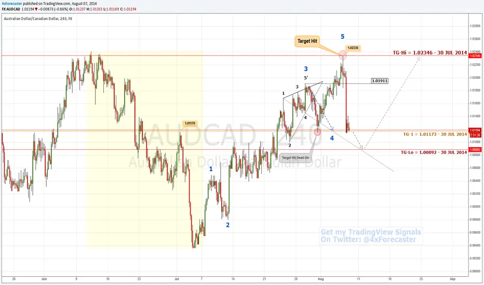Click the Jul label on time axis

click(x=177, y=279)
